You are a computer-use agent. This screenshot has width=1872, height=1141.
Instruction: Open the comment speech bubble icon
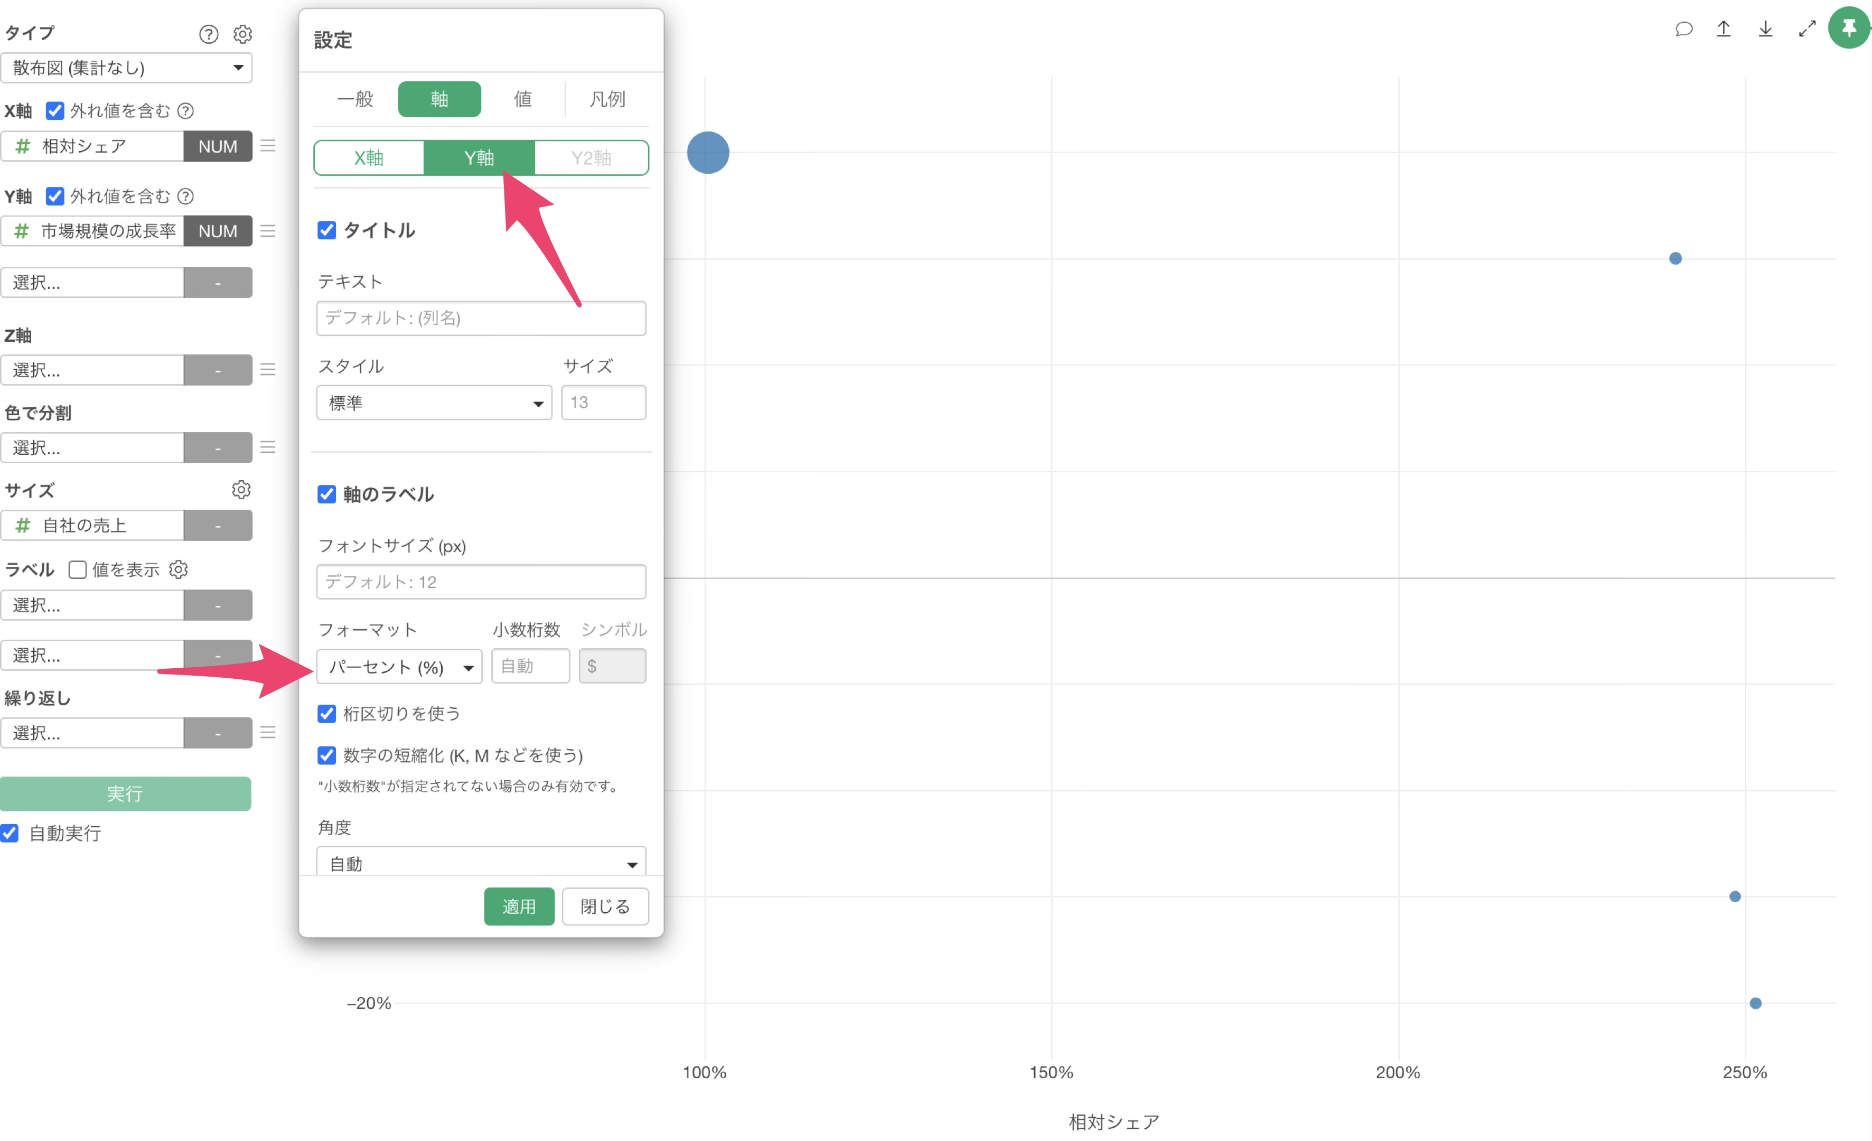click(x=1683, y=29)
